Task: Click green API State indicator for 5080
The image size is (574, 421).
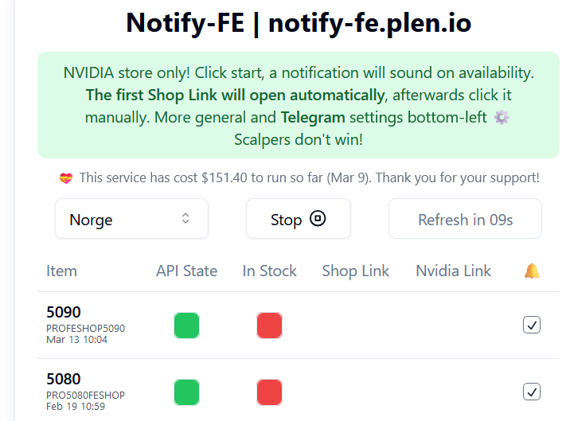Action: point(187,392)
